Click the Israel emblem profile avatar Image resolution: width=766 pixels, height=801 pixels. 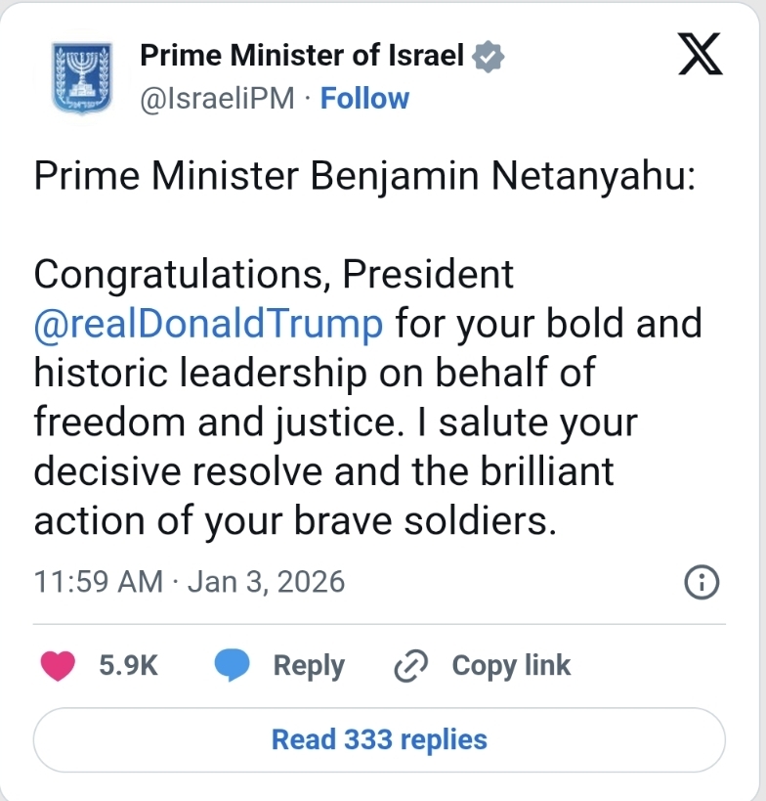(82, 77)
